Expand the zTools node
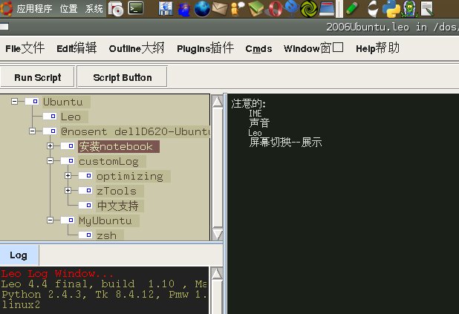Viewport: 459px width, 314px height. pos(68,191)
